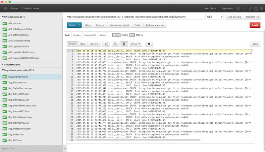Screen dimensions: 265x152
Task: Click Add to collection
Action: 155,25
